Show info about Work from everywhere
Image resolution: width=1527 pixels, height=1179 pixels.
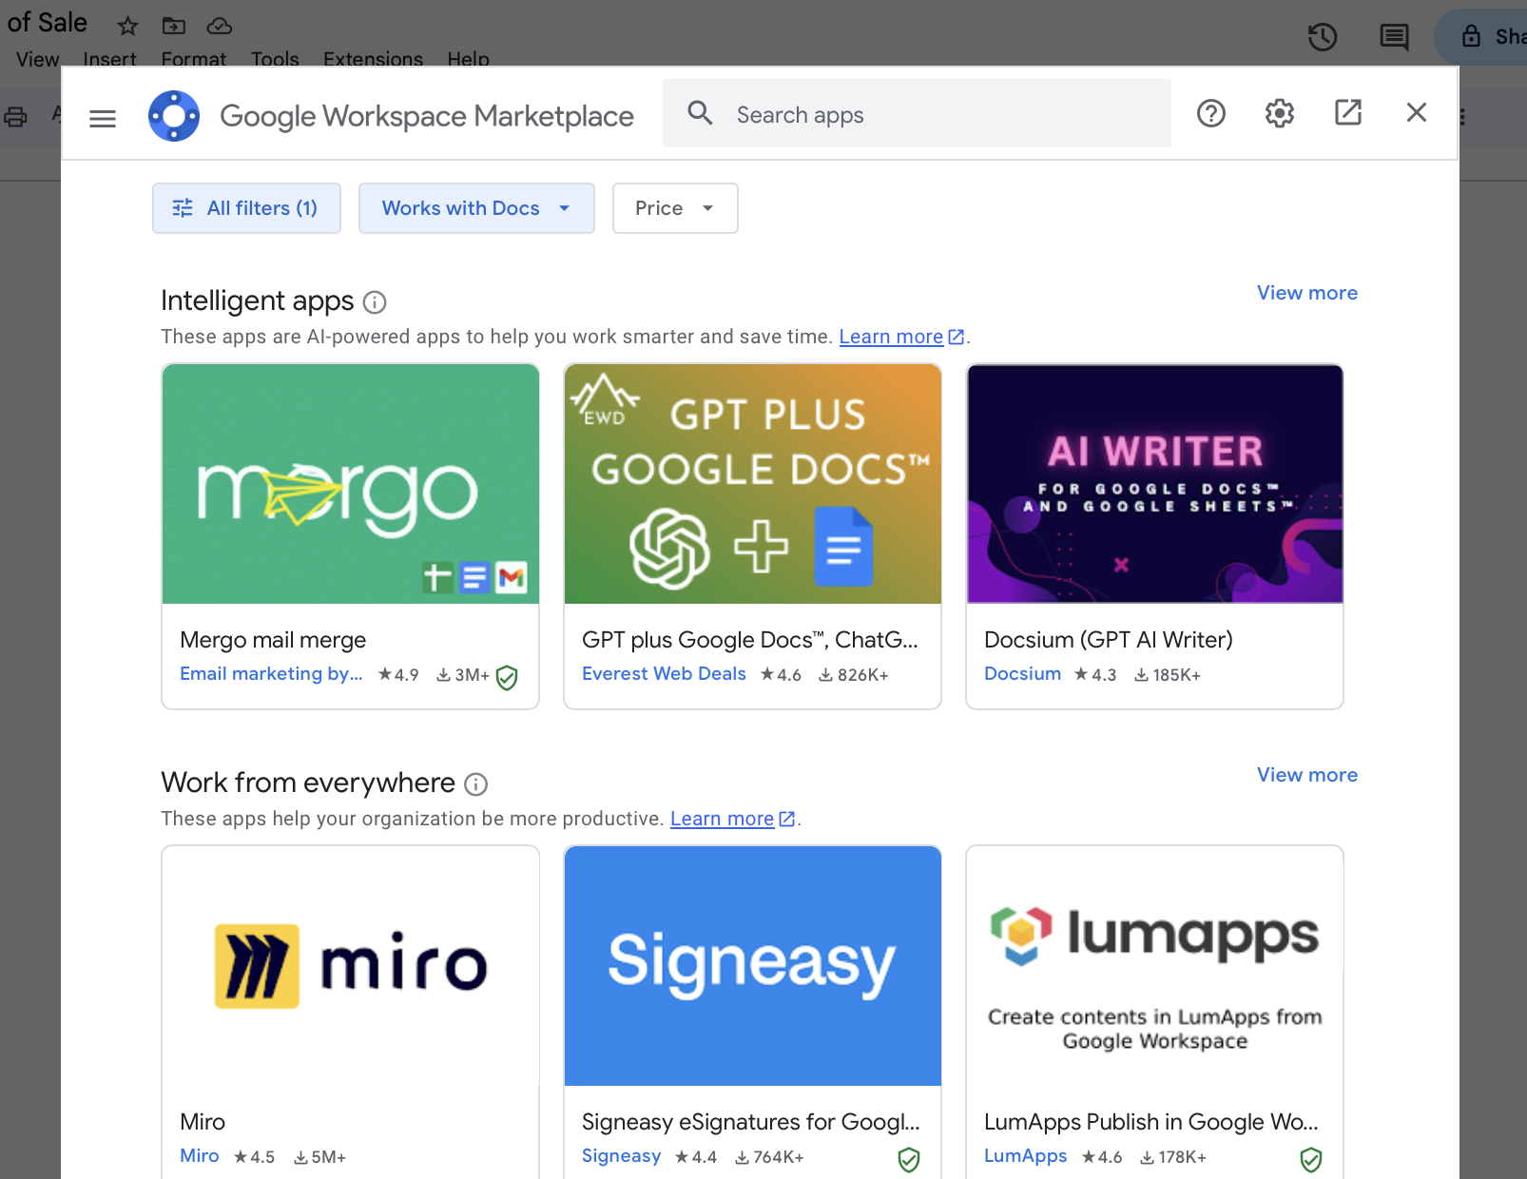click(476, 784)
